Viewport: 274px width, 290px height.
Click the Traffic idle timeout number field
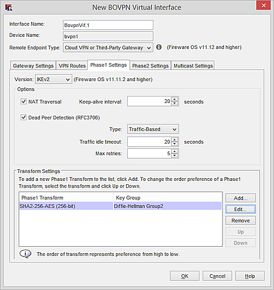coord(150,141)
